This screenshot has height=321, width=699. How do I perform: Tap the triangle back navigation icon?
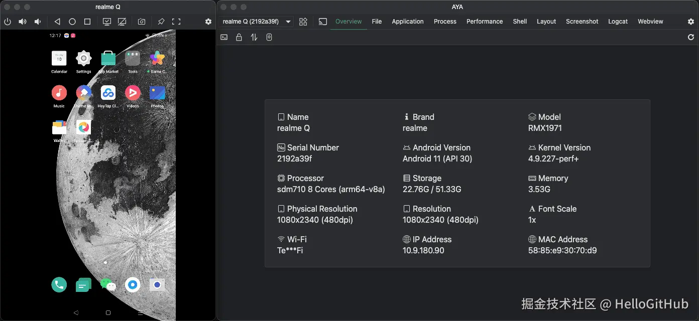pos(57,22)
